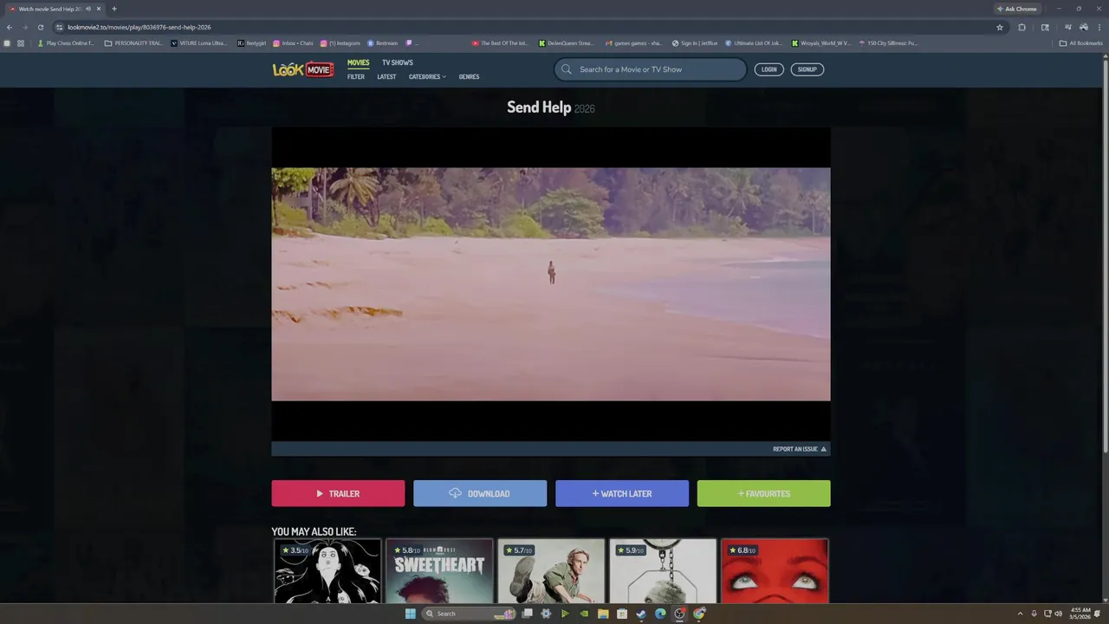
Task: Expand the CATEGORIES dropdown
Action: 427,76
